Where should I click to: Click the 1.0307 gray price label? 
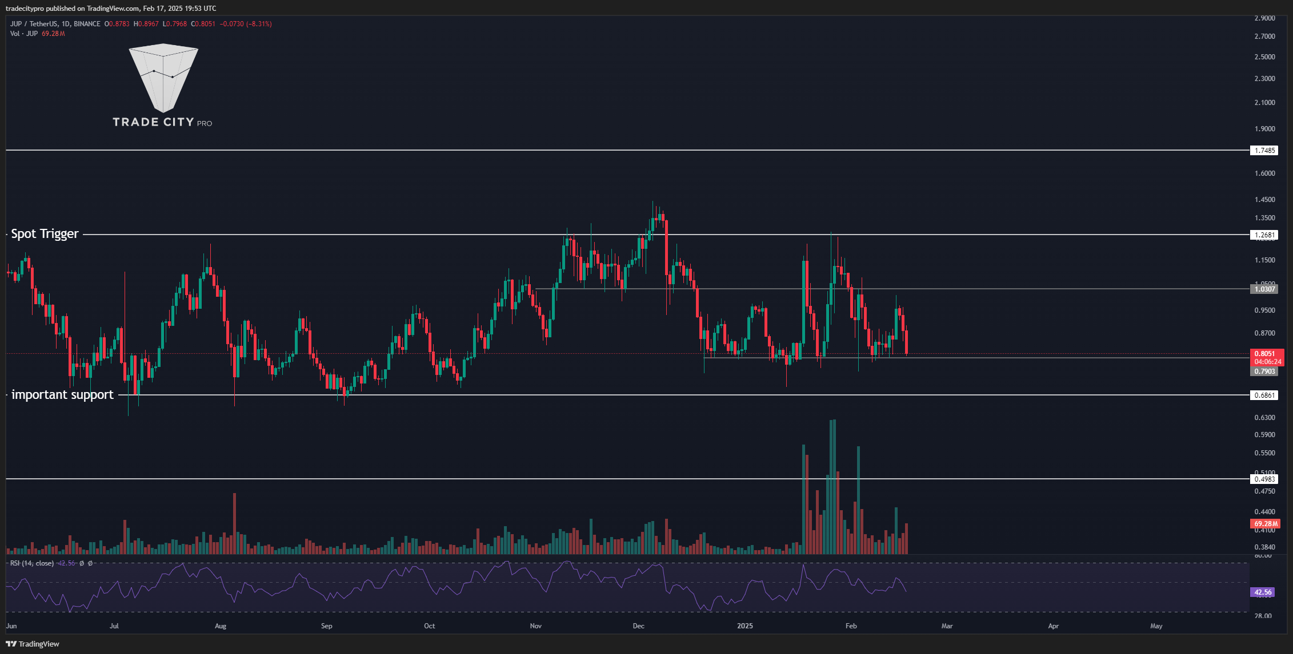tap(1264, 289)
